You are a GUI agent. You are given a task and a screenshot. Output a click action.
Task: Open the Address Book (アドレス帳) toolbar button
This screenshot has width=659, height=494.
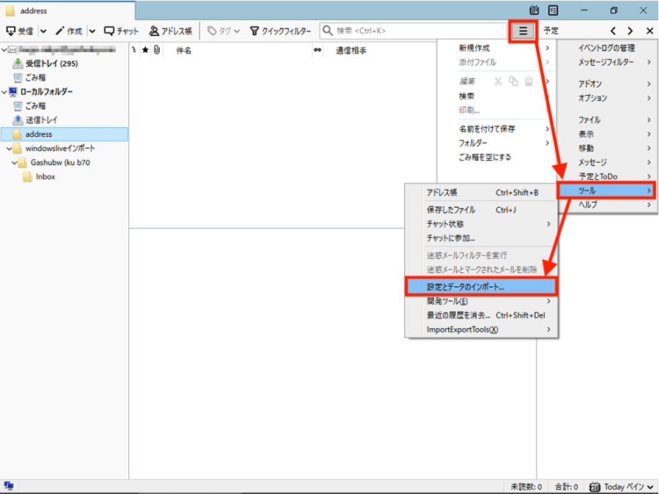tap(171, 31)
